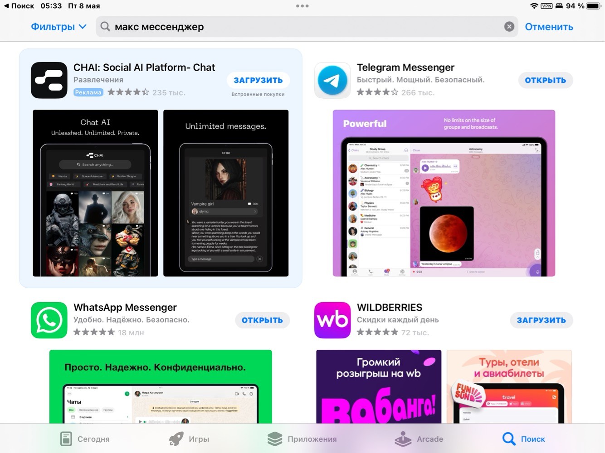The image size is (605, 453).
Task: Cancel the search with Отменить
Action: coord(549,27)
